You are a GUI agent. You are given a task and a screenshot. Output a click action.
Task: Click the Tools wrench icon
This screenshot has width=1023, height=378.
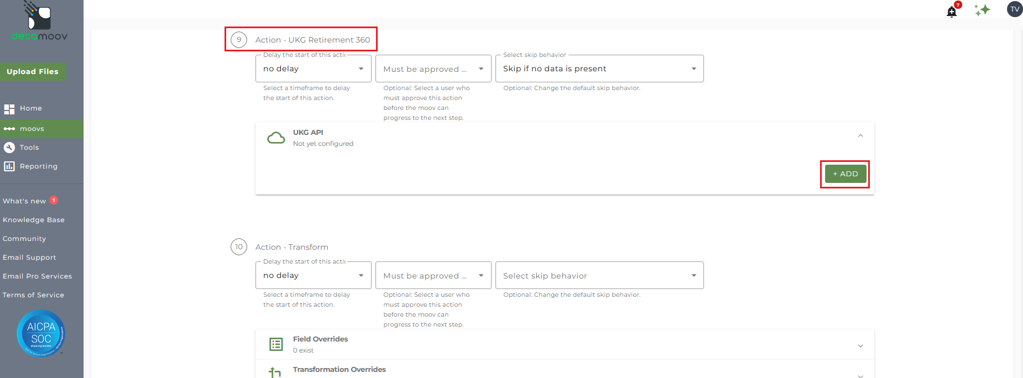[9, 148]
